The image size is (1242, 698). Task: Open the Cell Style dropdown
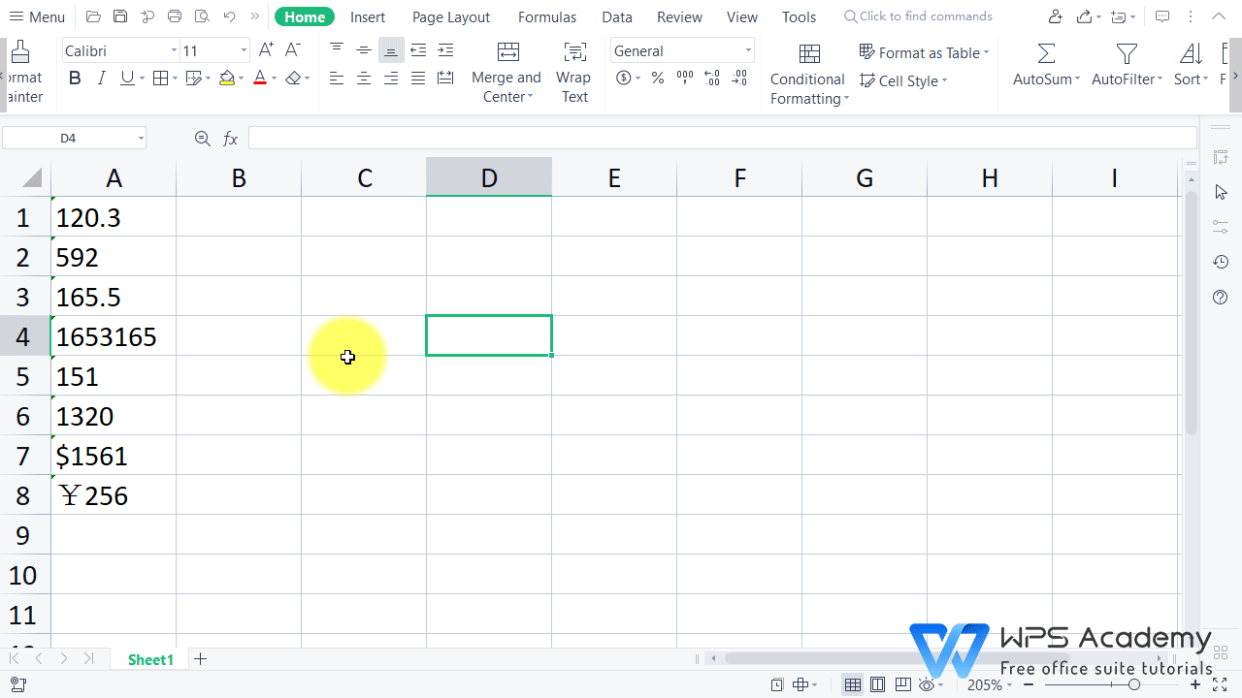pyautogui.click(x=903, y=80)
